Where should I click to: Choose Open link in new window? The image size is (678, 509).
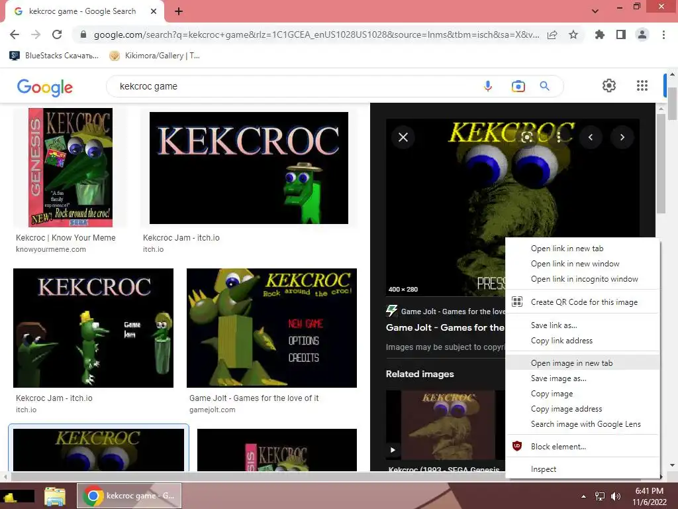(583, 264)
